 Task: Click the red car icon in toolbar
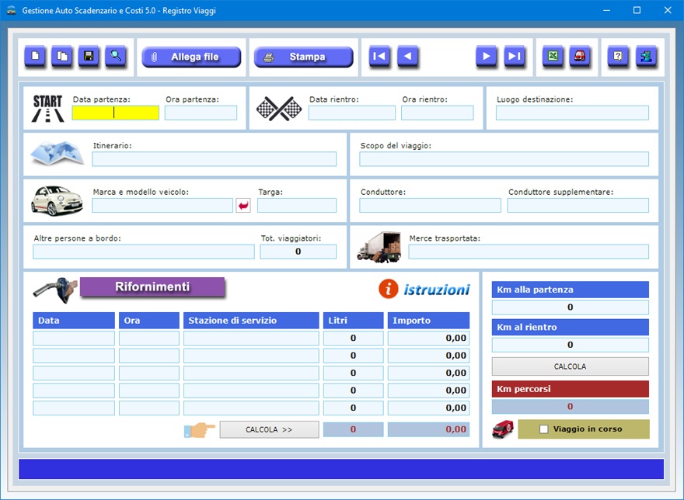(580, 56)
